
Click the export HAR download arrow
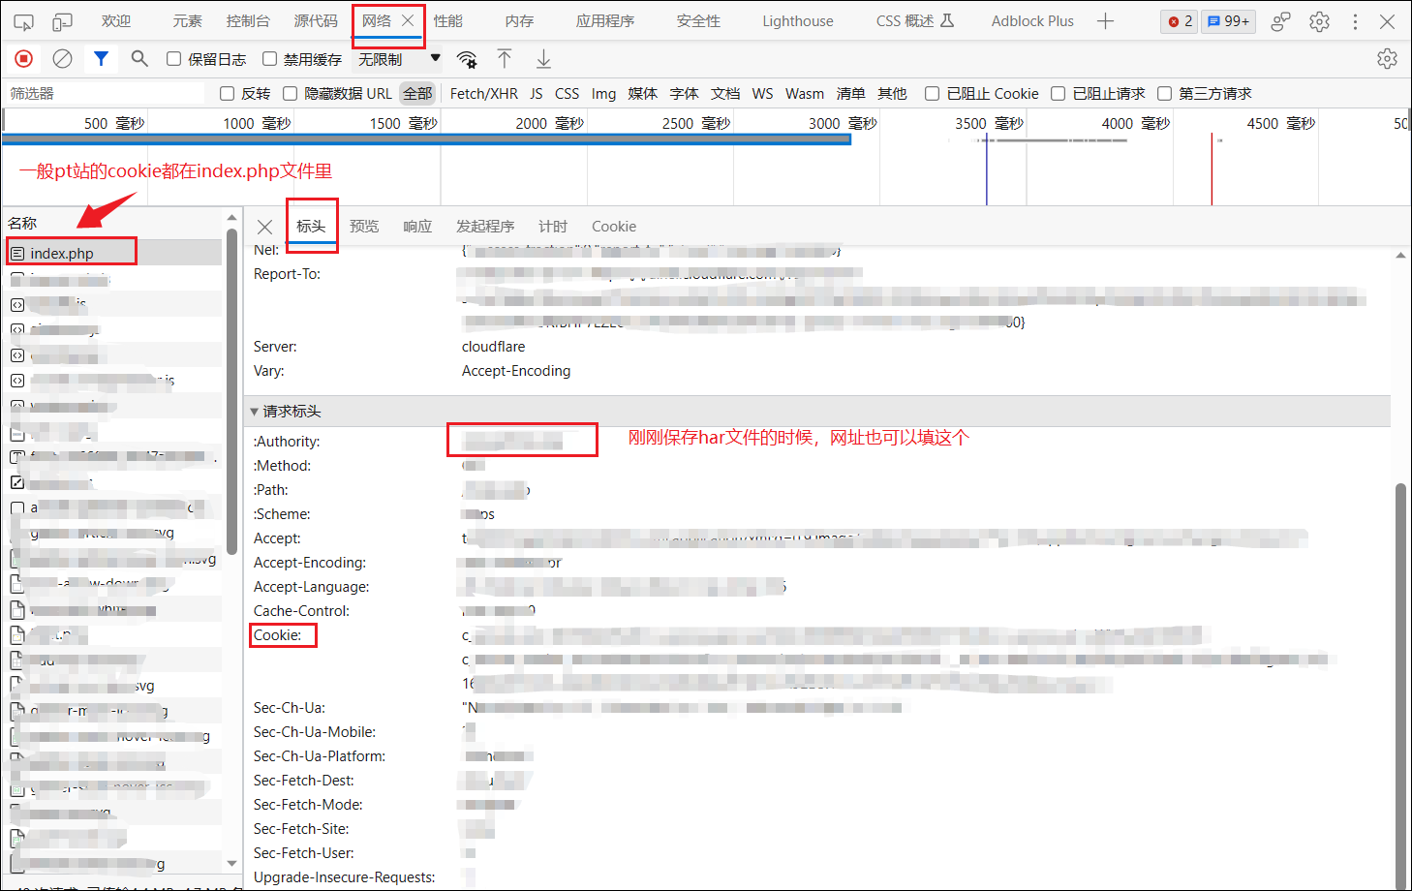[543, 59]
